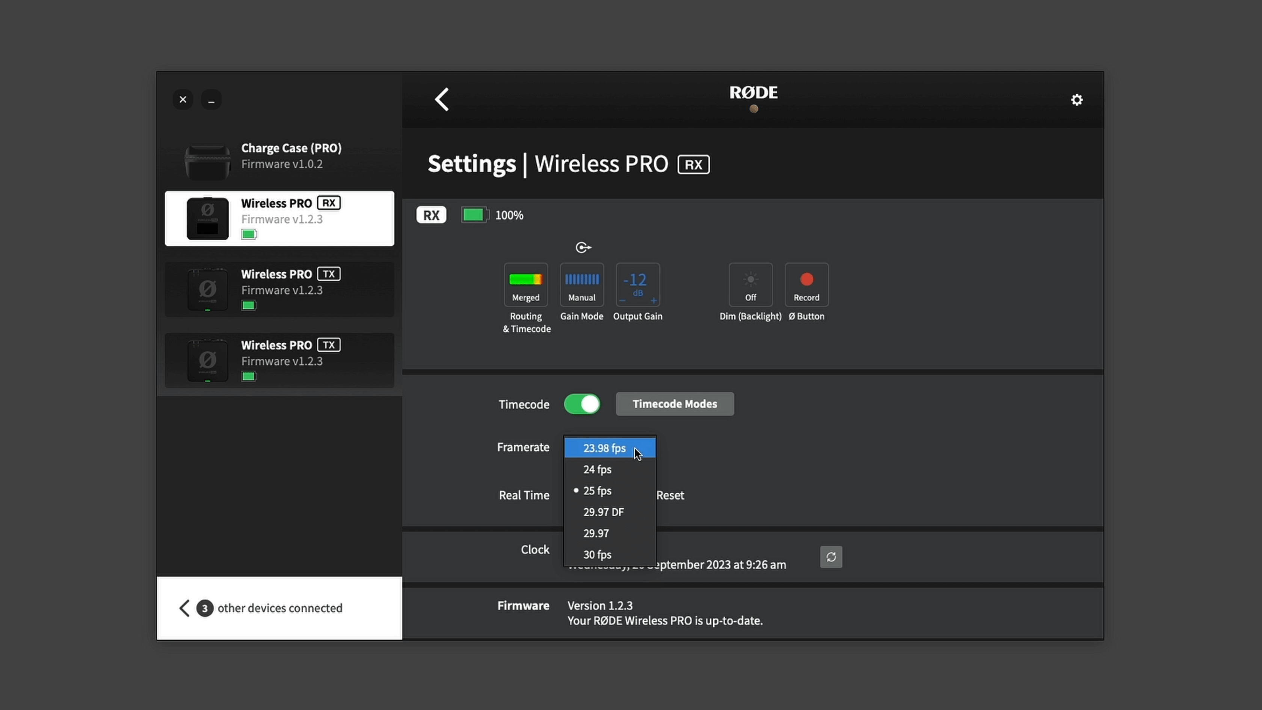Click the back navigation arrow icon
This screenshot has width=1262, height=710.
(443, 99)
